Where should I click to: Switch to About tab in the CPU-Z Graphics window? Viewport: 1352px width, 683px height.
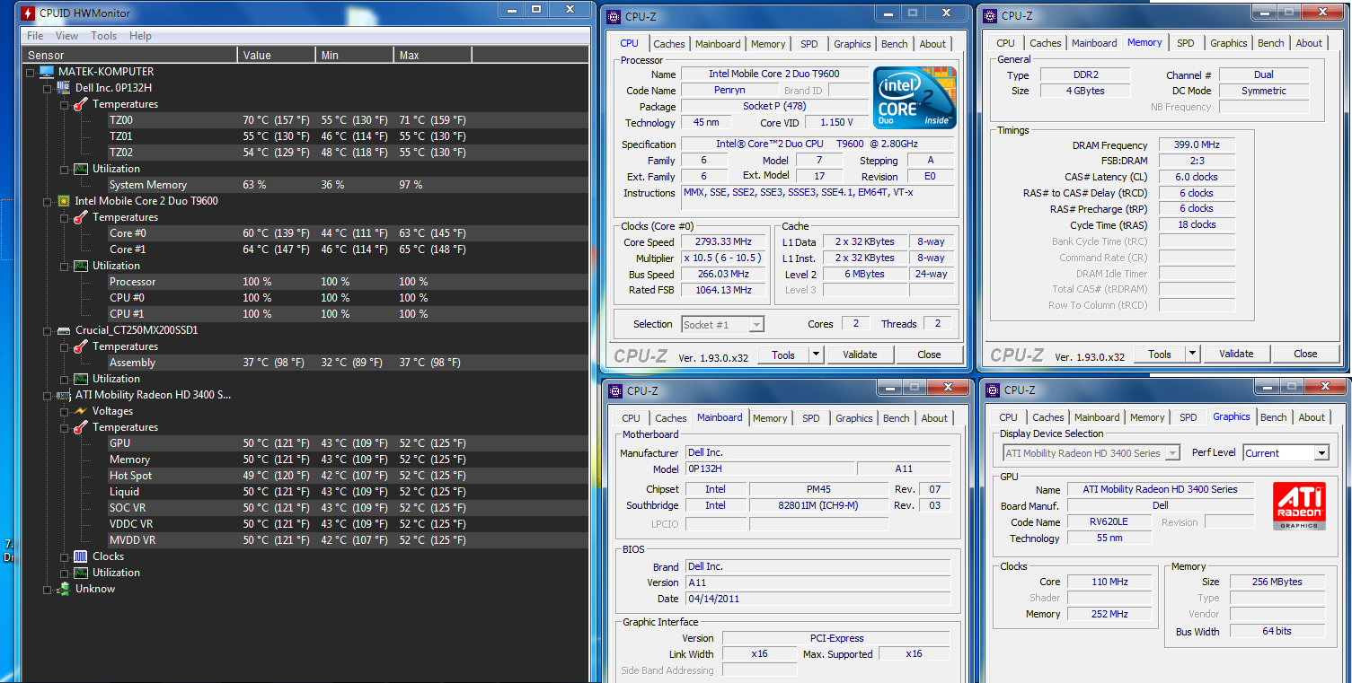coord(1312,417)
